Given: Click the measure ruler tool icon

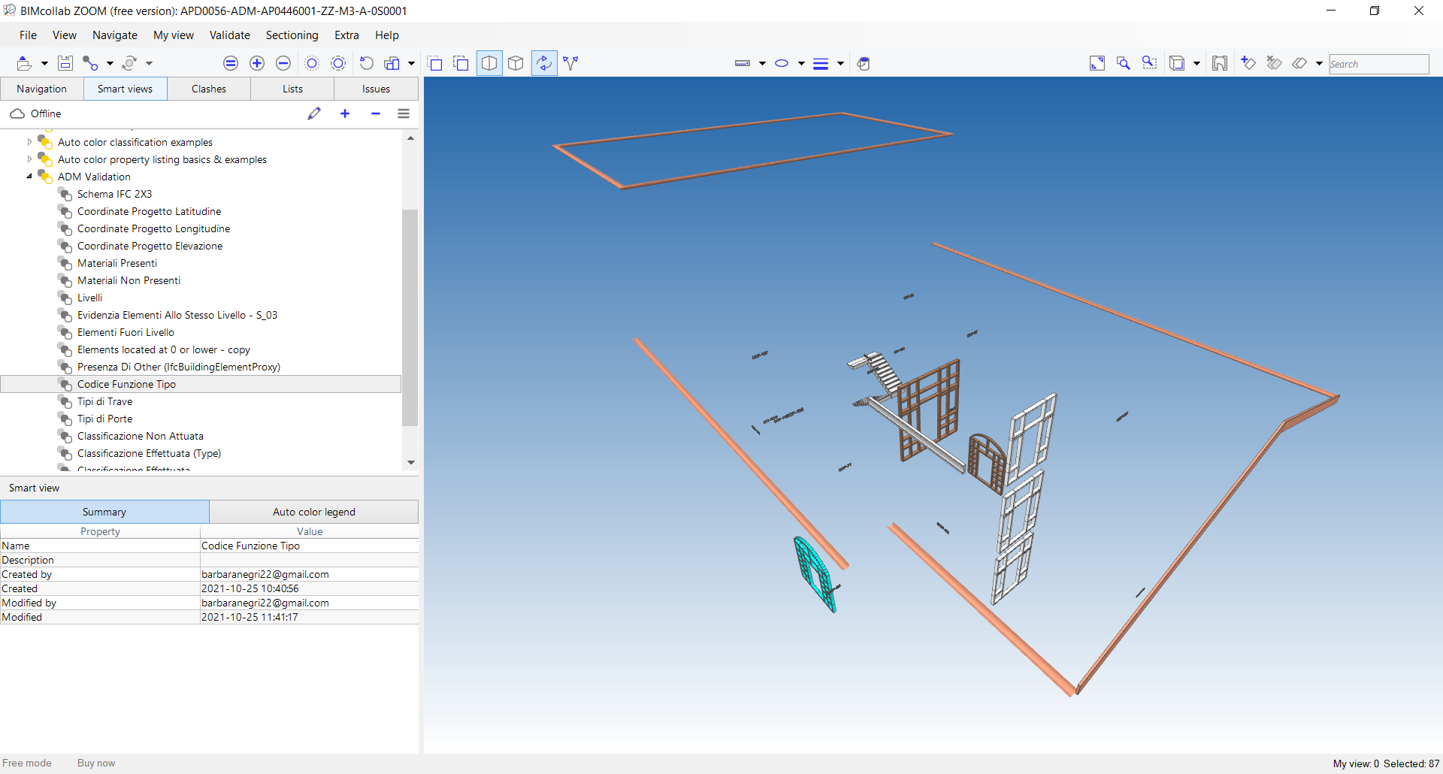Looking at the screenshot, I should click(743, 63).
